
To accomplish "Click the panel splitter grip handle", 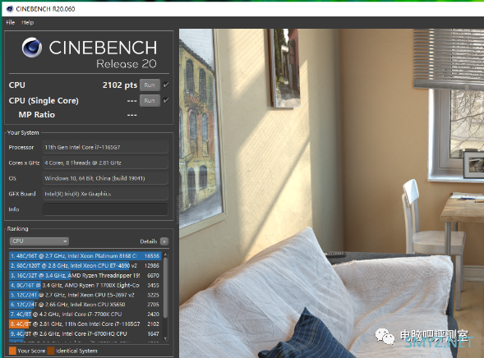I will (x=177, y=210).
